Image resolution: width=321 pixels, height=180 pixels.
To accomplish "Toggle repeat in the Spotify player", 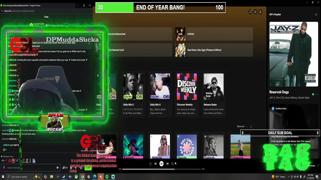I will (173, 164).
